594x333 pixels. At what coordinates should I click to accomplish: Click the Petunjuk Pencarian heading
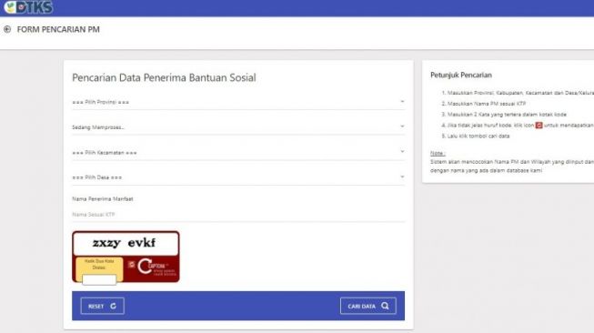(461, 75)
